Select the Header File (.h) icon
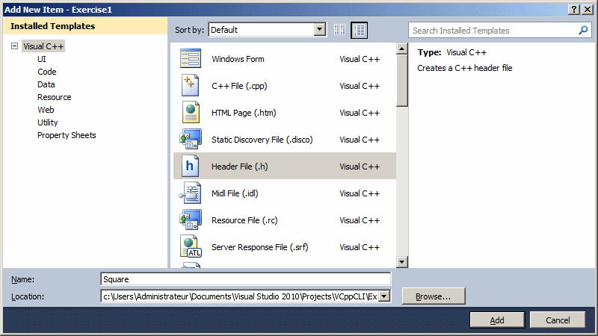Viewport: 598px width, 336px height. (190, 166)
